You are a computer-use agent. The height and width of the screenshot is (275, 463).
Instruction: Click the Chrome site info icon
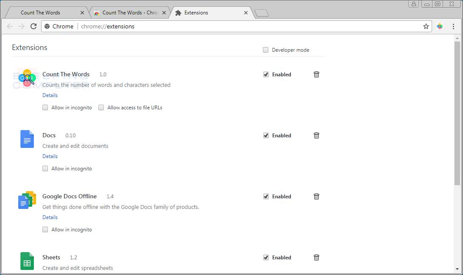[47, 26]
